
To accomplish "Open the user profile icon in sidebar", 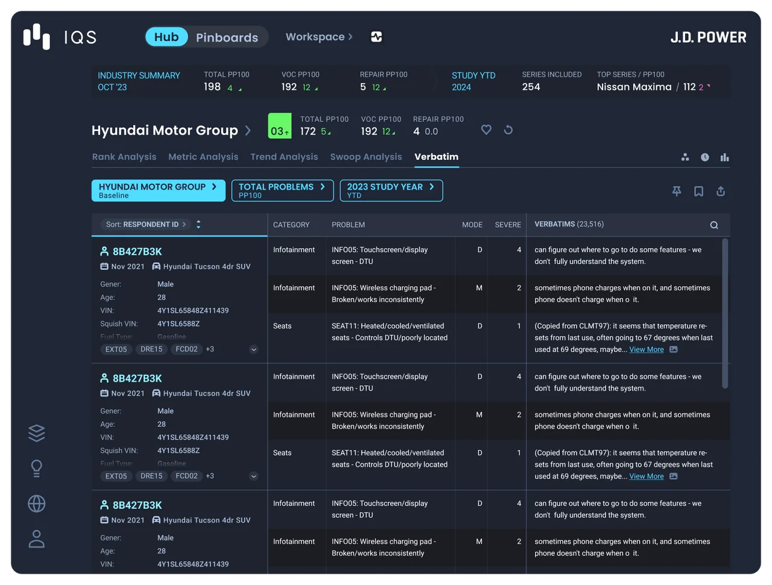I will coord(37,539).
